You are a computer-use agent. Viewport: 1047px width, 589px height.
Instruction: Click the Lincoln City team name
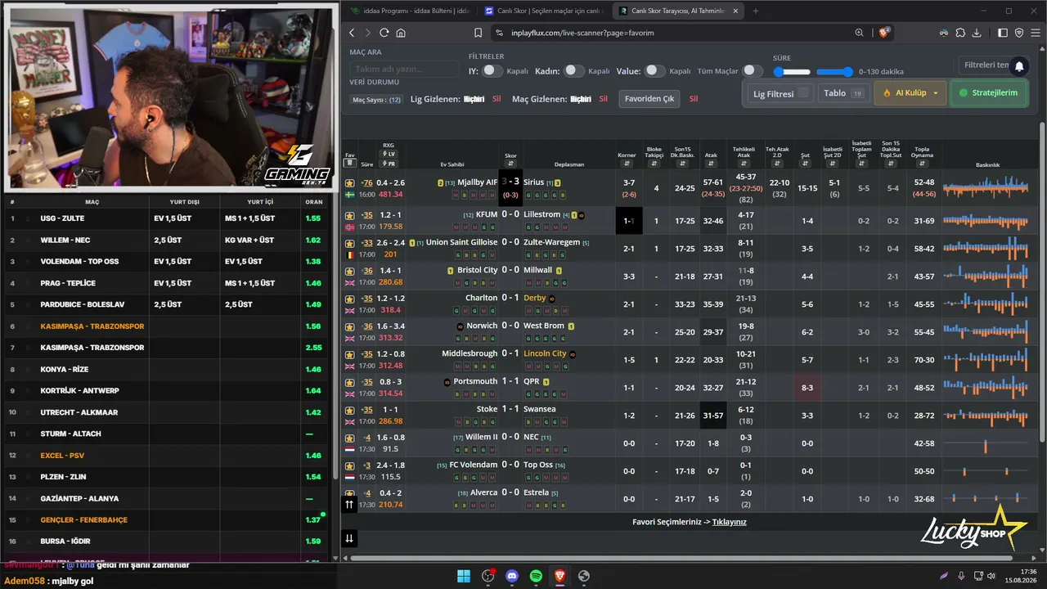[545, 354]
